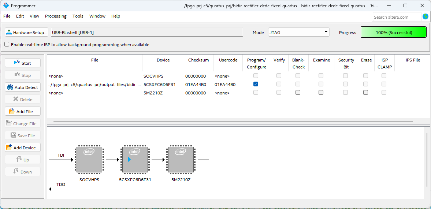Screen dimensions: 431x209
Task: Run Auto Detect for devices
Action: pos(23,87)
